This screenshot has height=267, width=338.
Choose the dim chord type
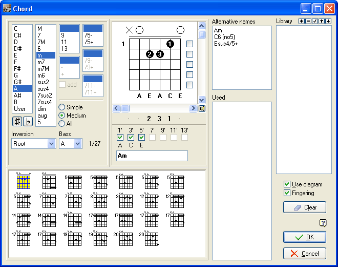(46, 109)
